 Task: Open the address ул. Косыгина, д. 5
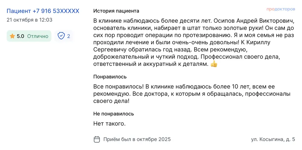273,139
